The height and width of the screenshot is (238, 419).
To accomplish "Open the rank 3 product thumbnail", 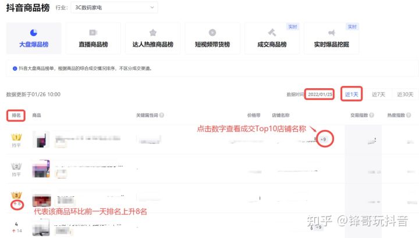I will point(42,200).
